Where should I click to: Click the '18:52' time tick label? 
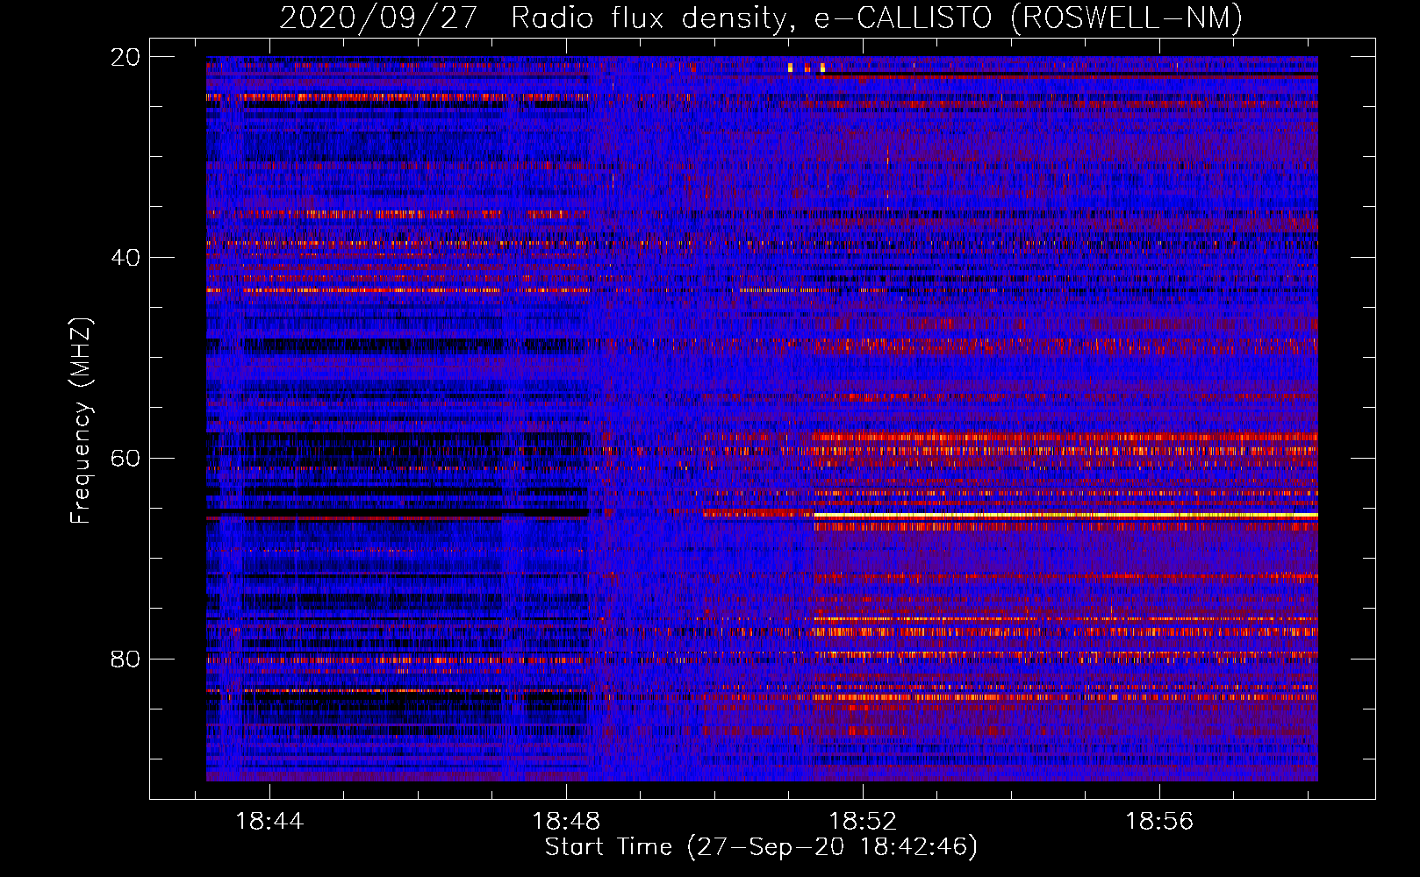click(x=863, y=821)
